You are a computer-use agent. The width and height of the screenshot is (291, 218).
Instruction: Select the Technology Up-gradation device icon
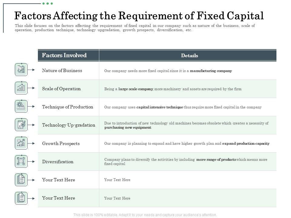pos(21,124)
